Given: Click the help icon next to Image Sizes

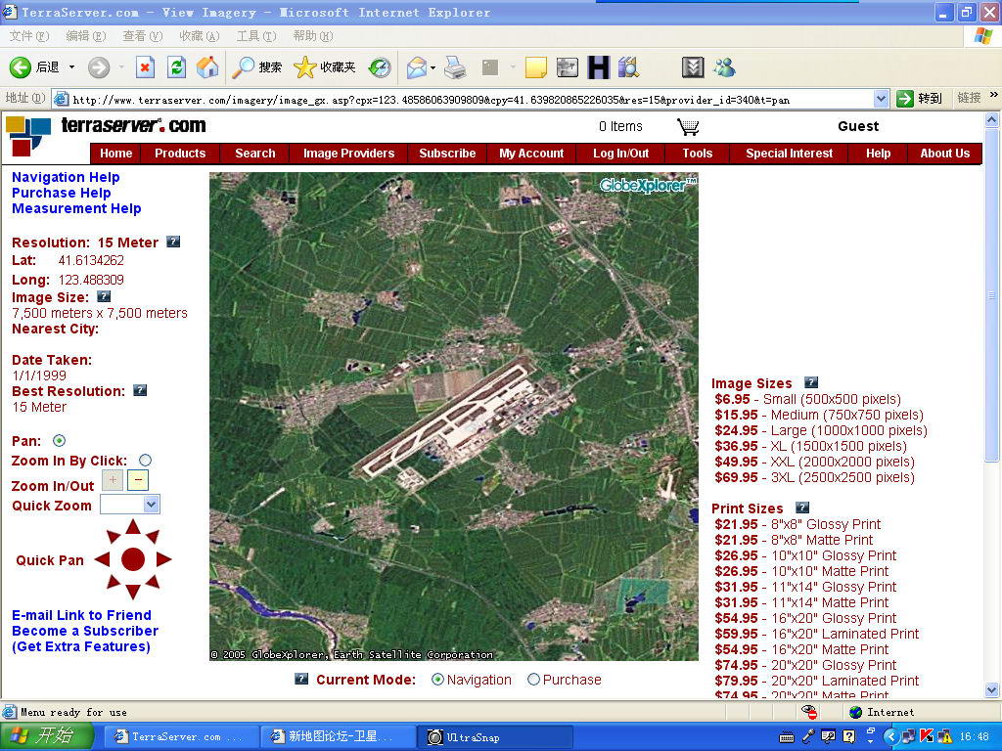Looking at the screenshot, I should point(810,382).
